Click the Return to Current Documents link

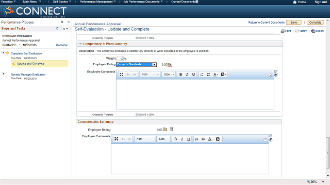pos(267,23)
